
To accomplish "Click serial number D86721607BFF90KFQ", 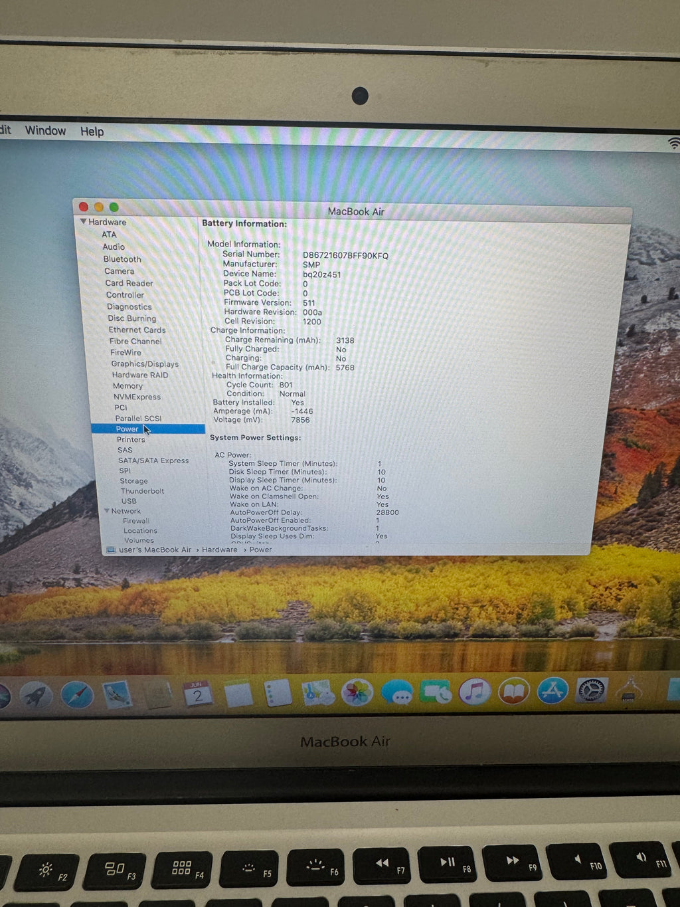I will click(345, 255).
